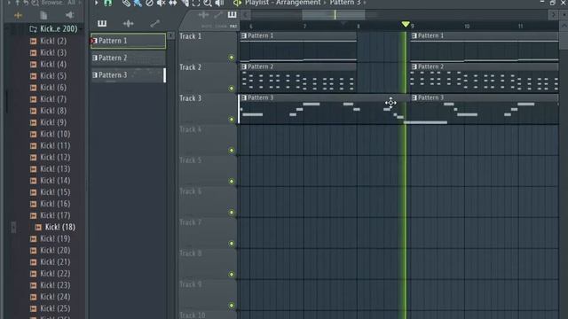Select sample Kick! (9)
The height and width of the screenshot is (319, 568).
[x=53, y=122]
